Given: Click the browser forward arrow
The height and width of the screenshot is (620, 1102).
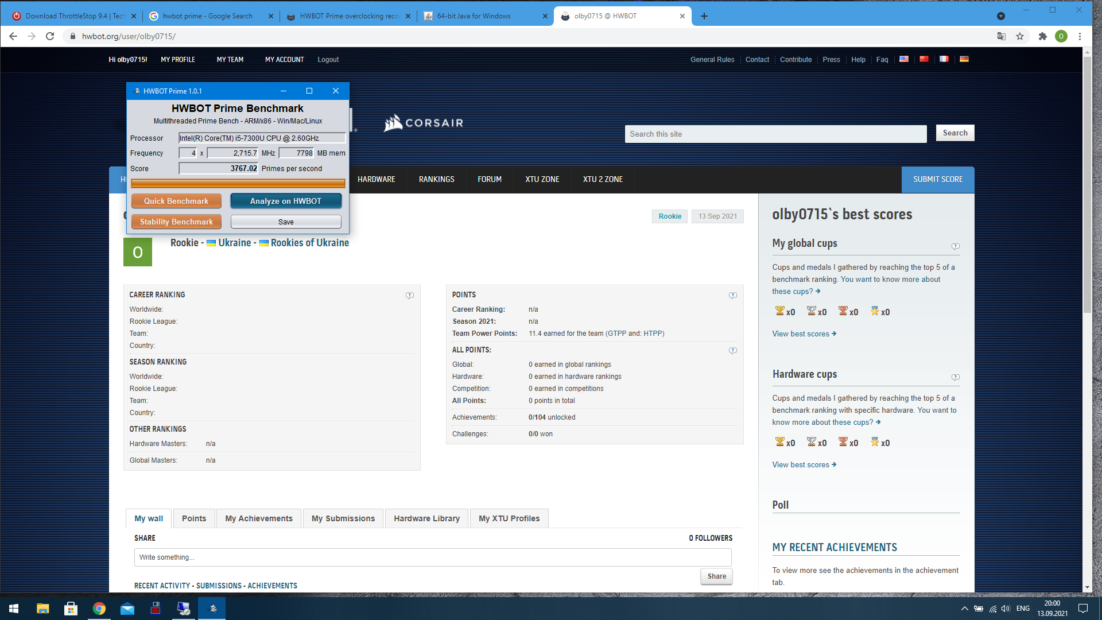Looking at the screenshot, I should click(32, 36).
